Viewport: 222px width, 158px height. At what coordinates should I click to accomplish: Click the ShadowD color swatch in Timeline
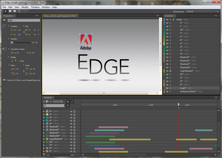click(47, 130)
